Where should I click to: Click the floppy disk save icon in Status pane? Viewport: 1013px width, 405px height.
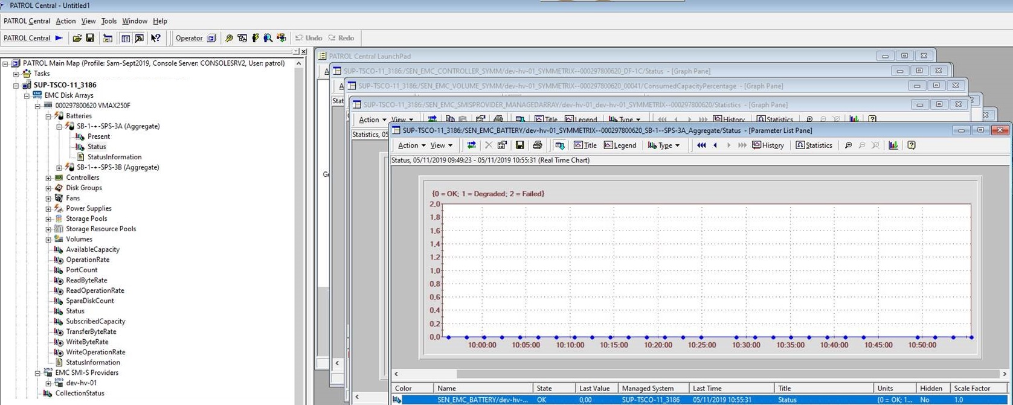pyautogui.click(x=519, y=145)
